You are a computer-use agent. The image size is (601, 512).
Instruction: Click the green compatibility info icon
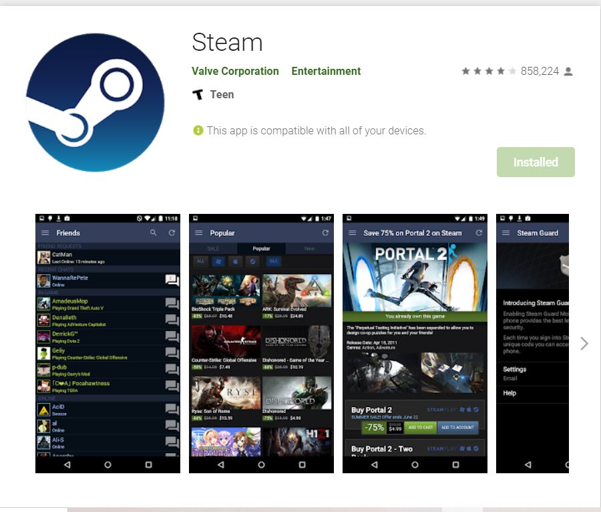(198, 130)
